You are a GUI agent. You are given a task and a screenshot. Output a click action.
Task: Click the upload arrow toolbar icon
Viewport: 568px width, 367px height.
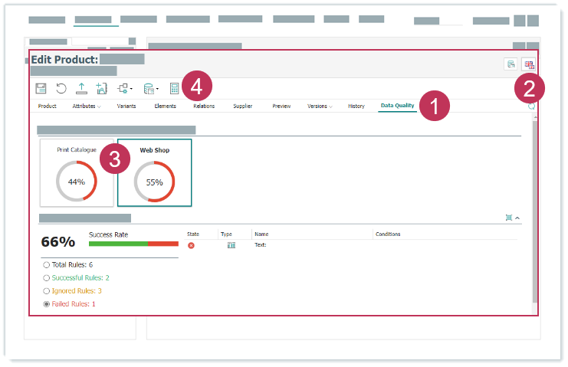click(81, 89)
